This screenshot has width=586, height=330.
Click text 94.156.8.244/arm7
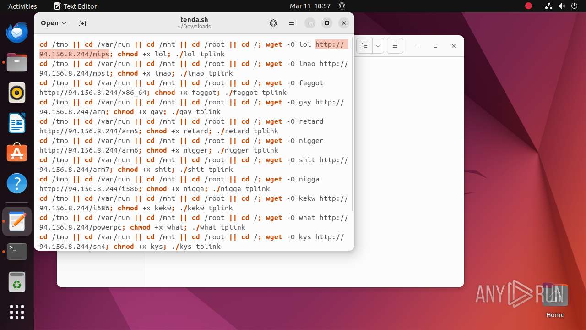74,170
